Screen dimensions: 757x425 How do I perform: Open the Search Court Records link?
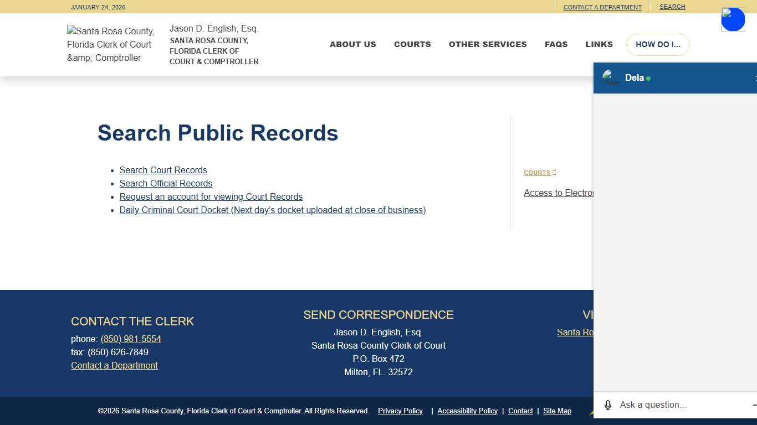click(163, 170)
